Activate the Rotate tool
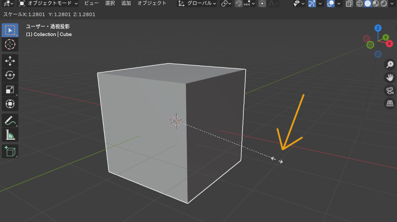The image size is (397, 222). [10, 75]
